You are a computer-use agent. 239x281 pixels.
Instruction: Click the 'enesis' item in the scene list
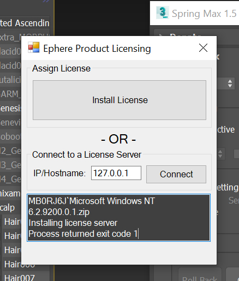pos(11,108)
